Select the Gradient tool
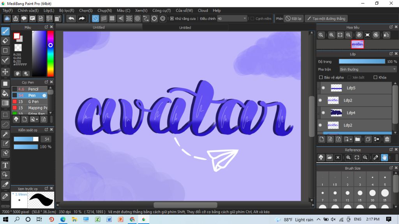399x224 pixels. (5, 103)
